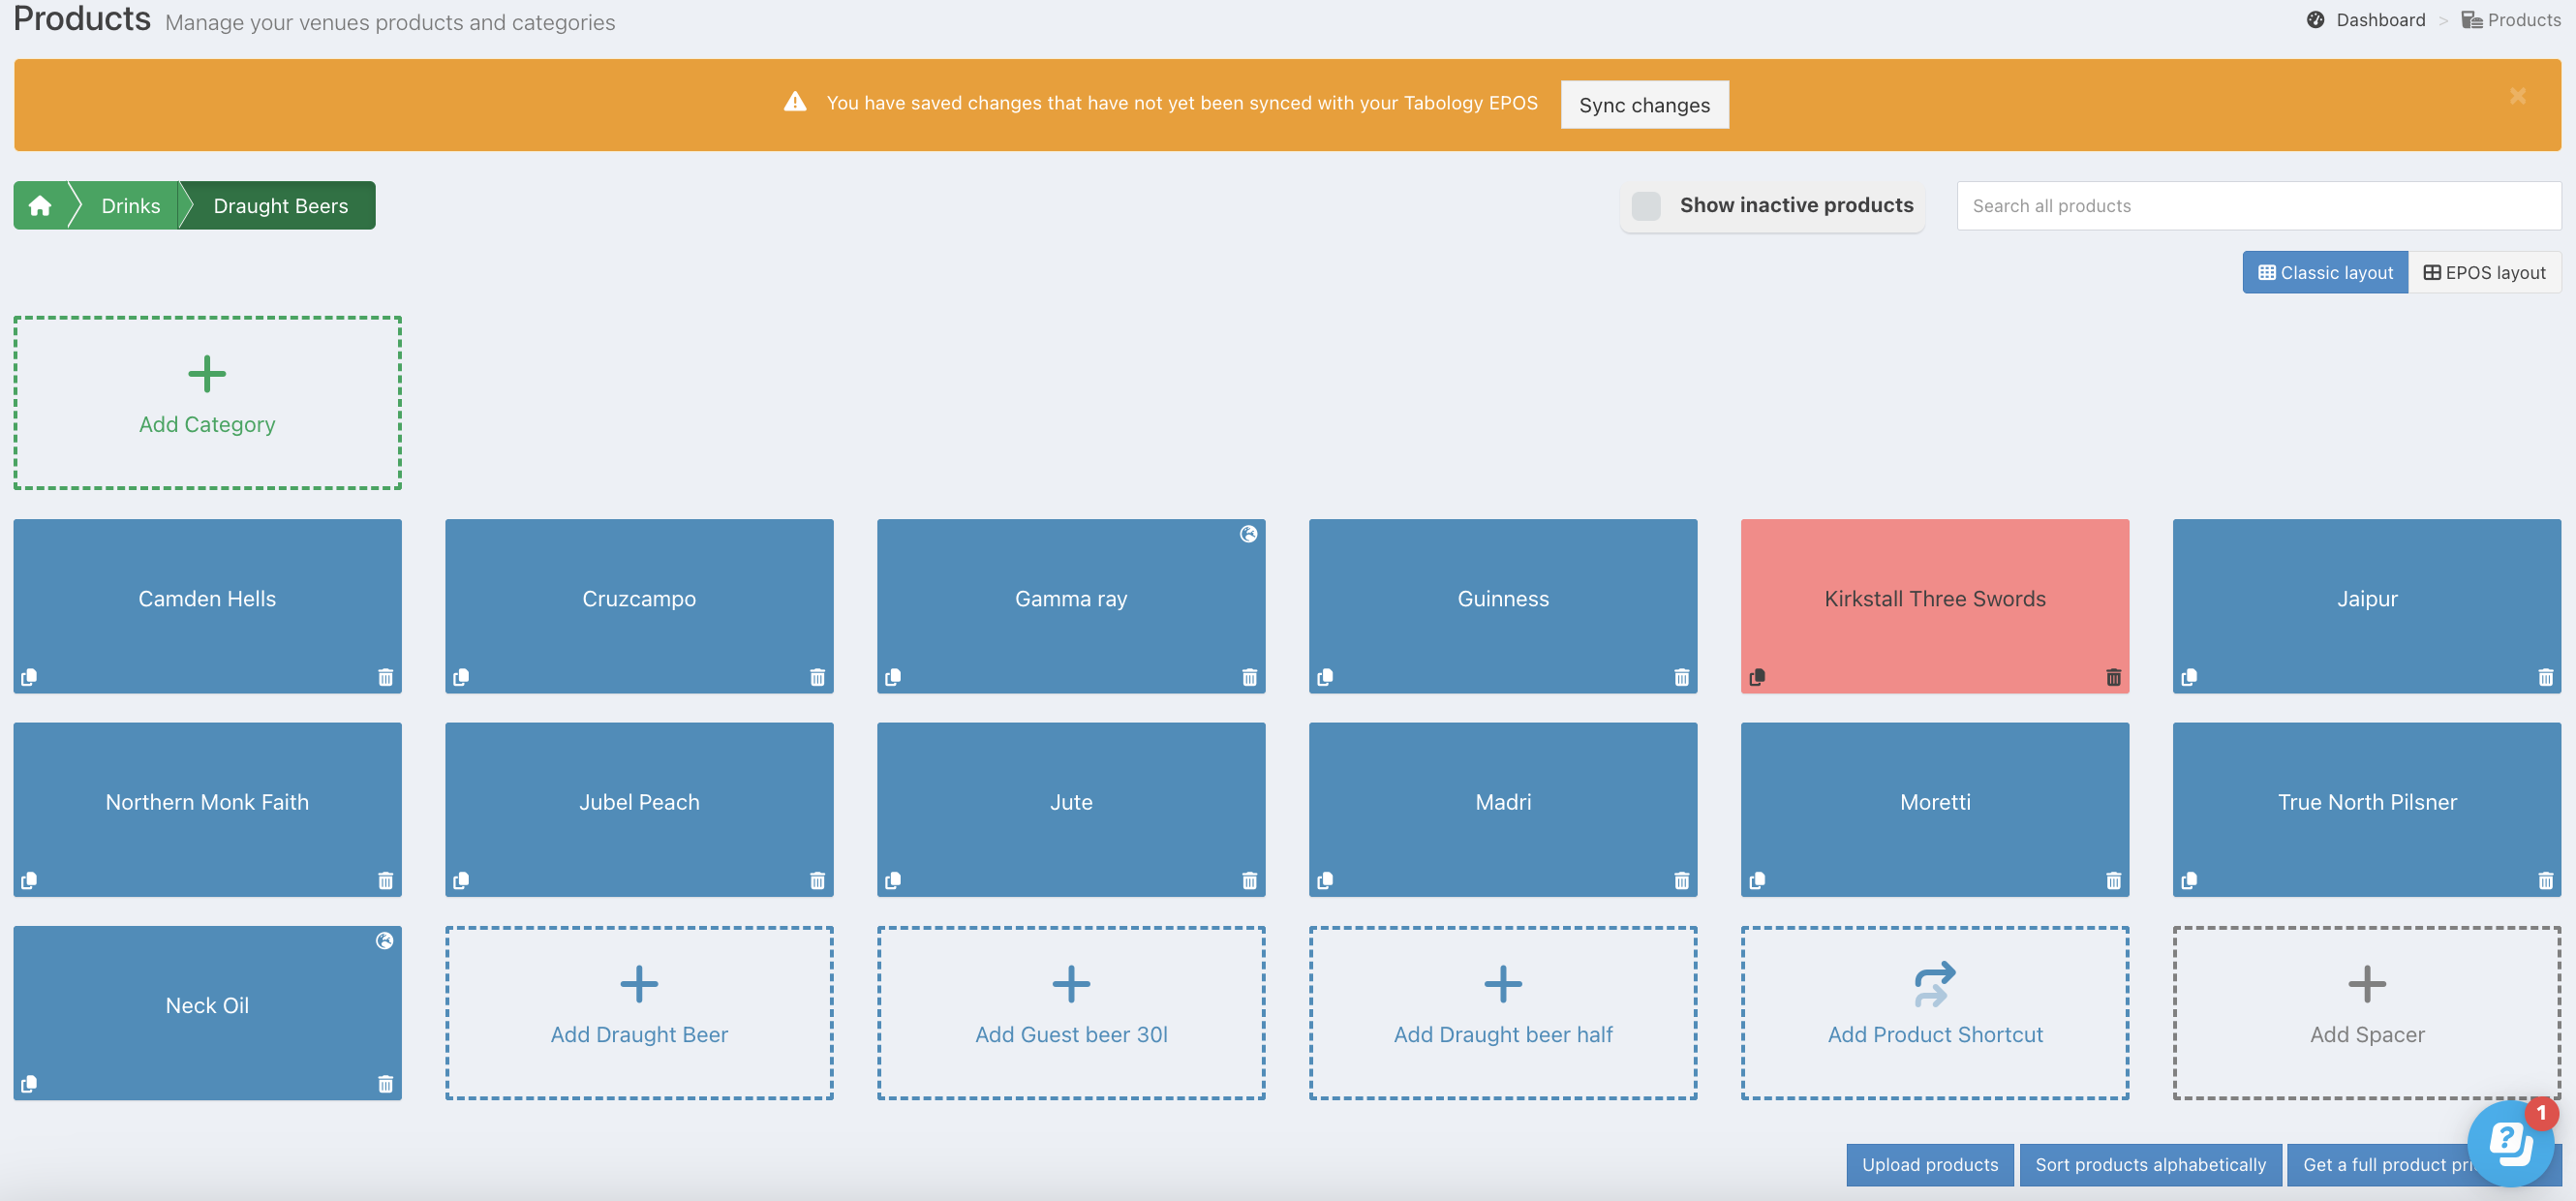Open Dashboard breadcrumb link

click(2366, 20)
